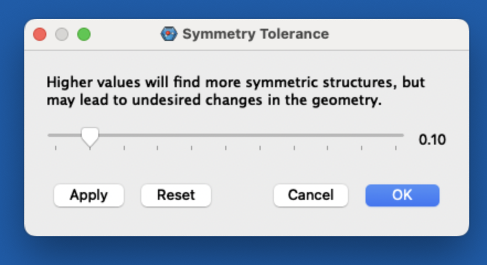
Task: Click the Avogadro icon in title bar
Action: click(x=168, y=34)
